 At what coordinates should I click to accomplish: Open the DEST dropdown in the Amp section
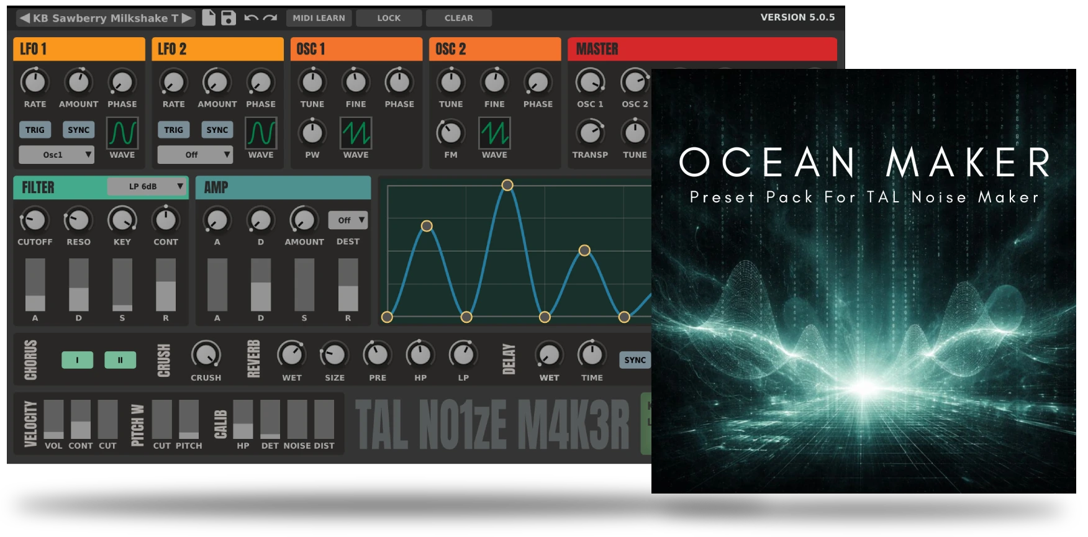point(348,220)
